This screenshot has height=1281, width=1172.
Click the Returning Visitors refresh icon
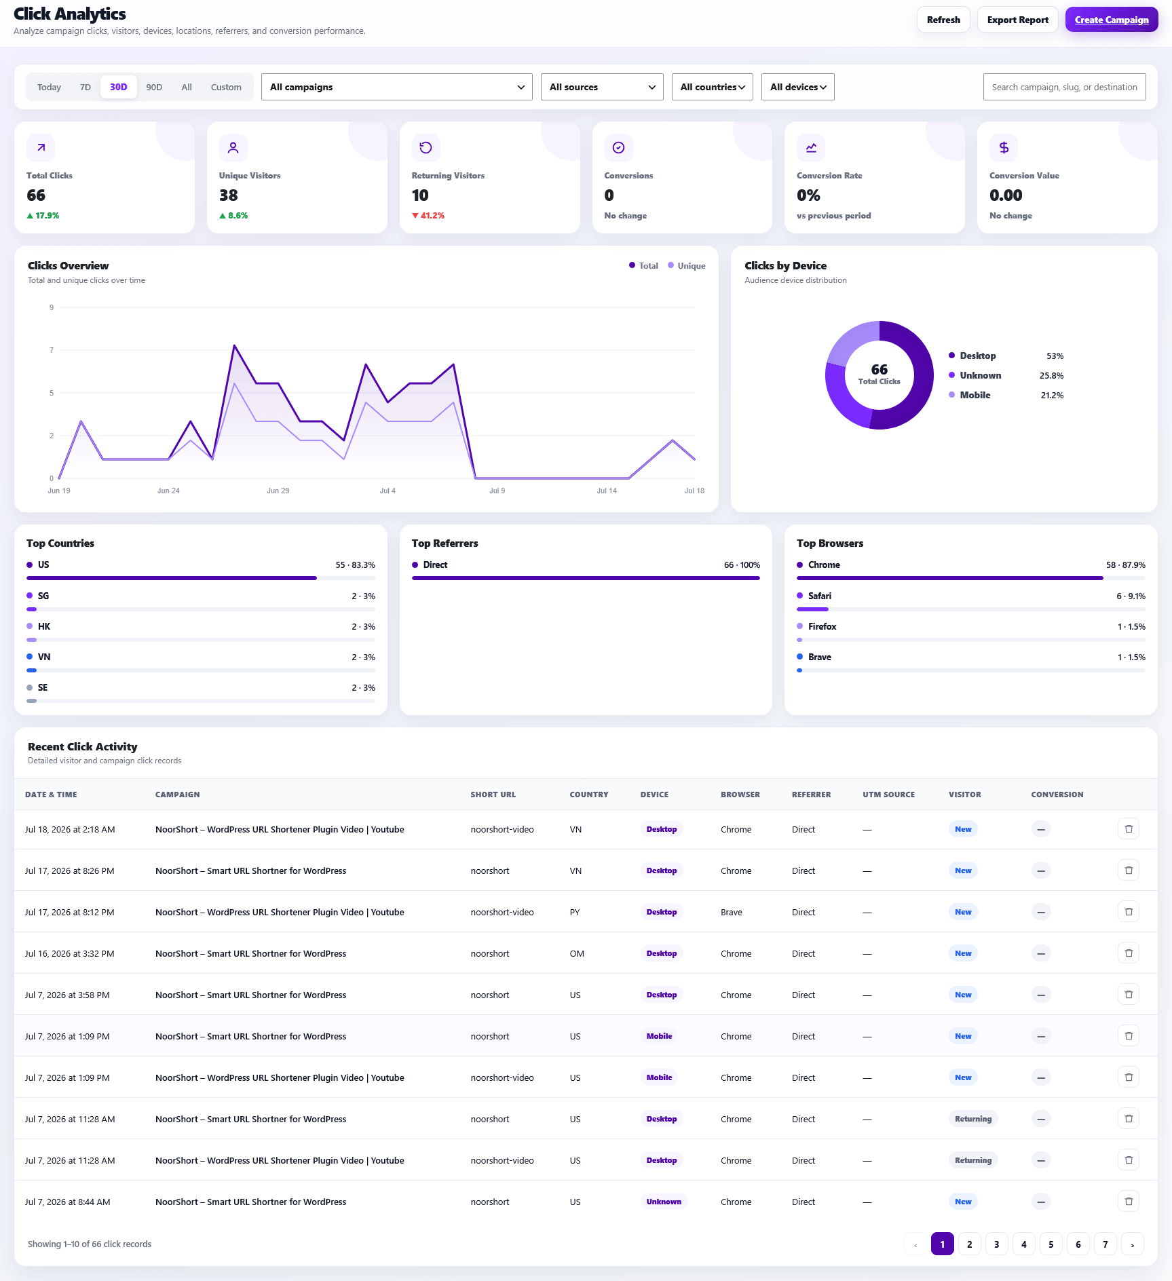tap(426, 147)
